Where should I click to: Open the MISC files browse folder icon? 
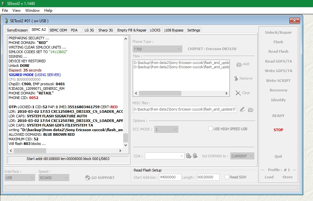pos(251,110)
